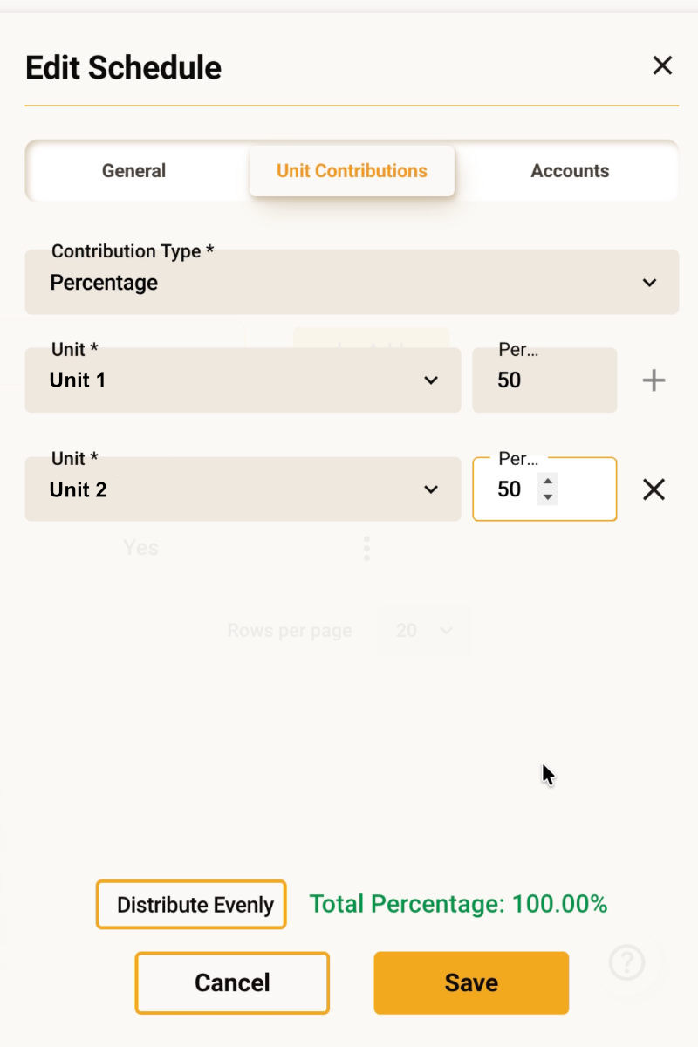Focus the Unit 1 percentage field
This screenshot has width=698, height=1047.
tap(544, 380)
